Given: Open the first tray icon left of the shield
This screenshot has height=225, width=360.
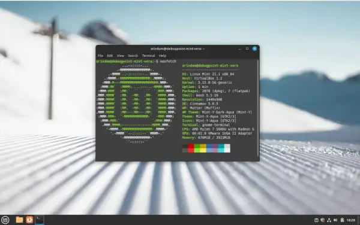Looking at the screenshot, I should [x=316, y=220].
